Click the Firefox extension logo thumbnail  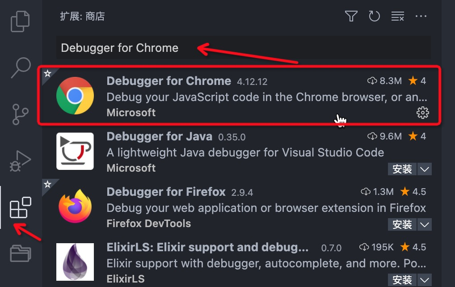click(x=75, y=207)
